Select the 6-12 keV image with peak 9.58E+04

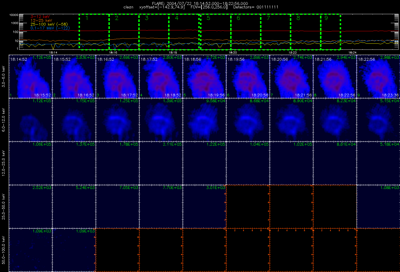(204, 120)
